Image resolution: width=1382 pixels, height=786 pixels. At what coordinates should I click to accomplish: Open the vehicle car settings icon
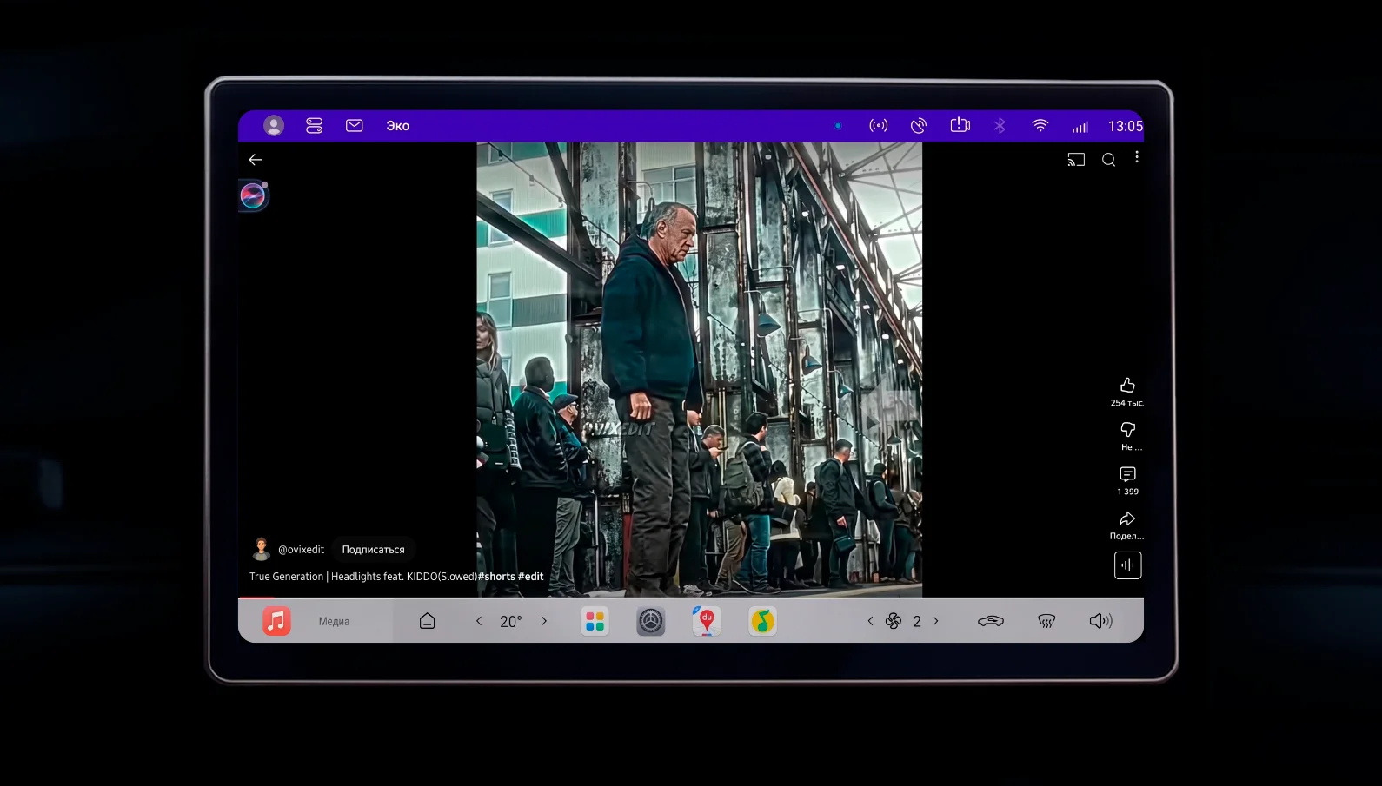[x=991, y=621]
